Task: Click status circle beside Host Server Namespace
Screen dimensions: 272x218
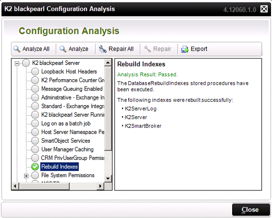Action: pyautogui.click(x=35, y=132)
